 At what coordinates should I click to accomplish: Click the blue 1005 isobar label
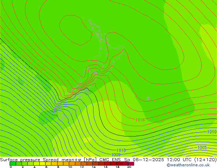[x=202, y=148]
